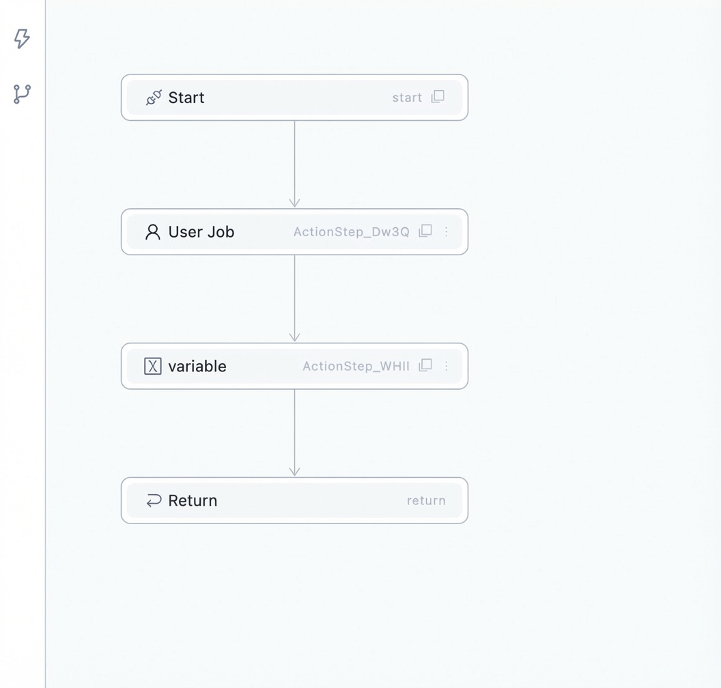Click the ActionStep_Dw3Q identifier text
Screen dimensions: 721x688
coord(352,231)
